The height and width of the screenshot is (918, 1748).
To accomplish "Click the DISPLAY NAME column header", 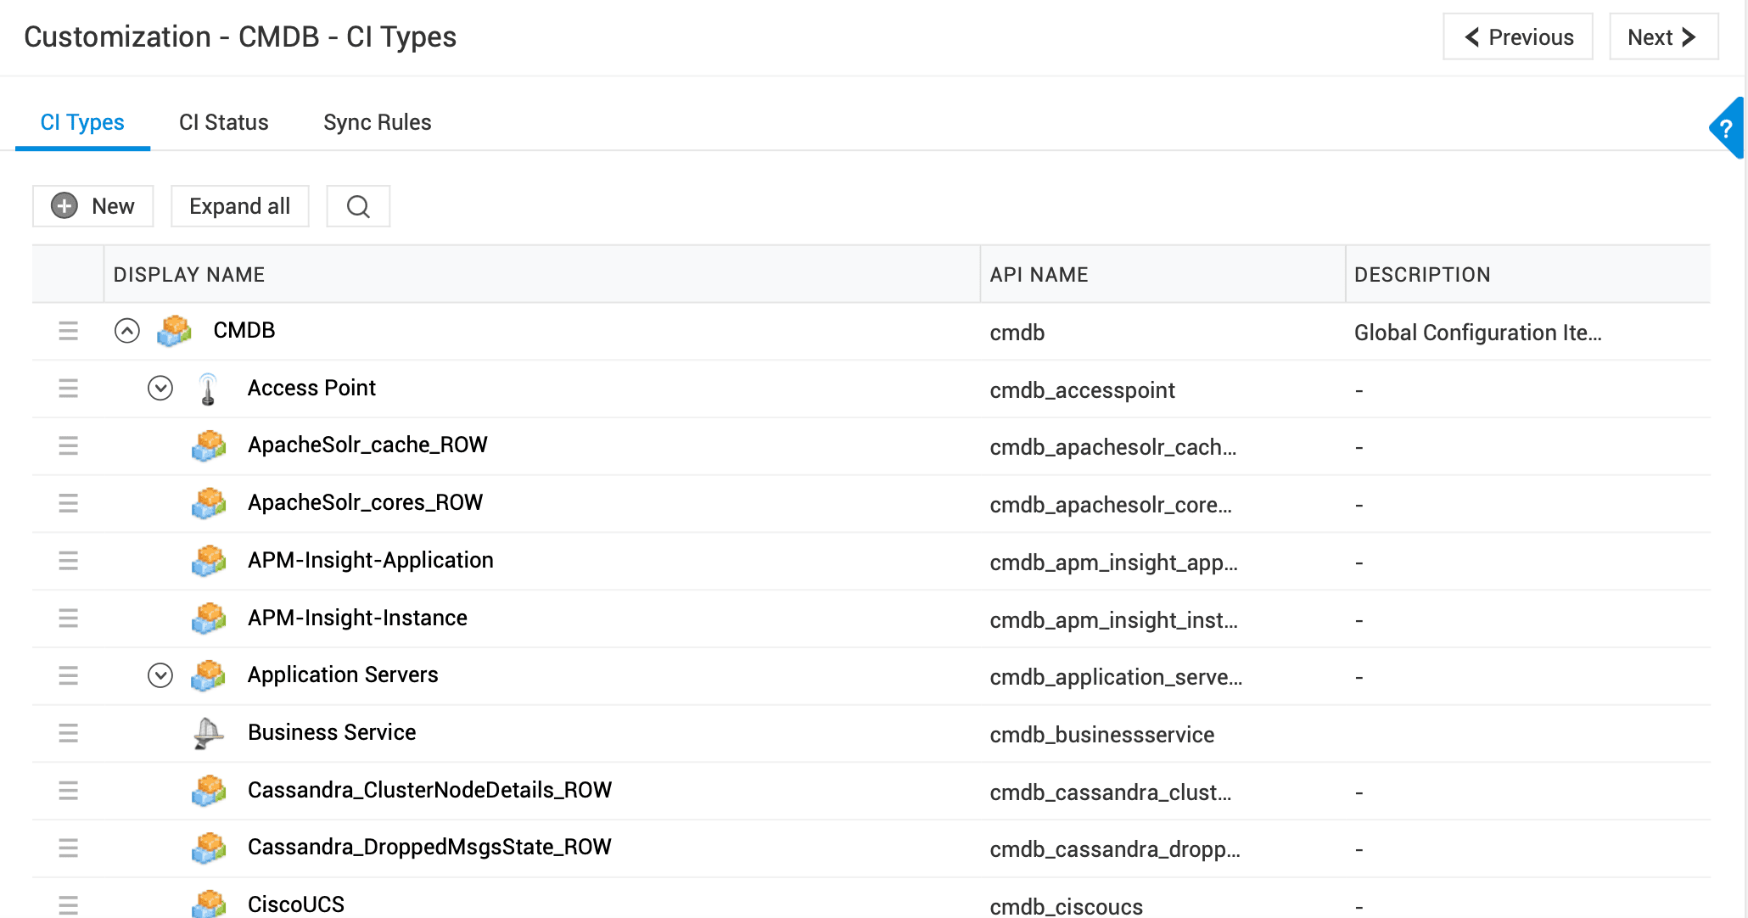I will pos(189,275).
